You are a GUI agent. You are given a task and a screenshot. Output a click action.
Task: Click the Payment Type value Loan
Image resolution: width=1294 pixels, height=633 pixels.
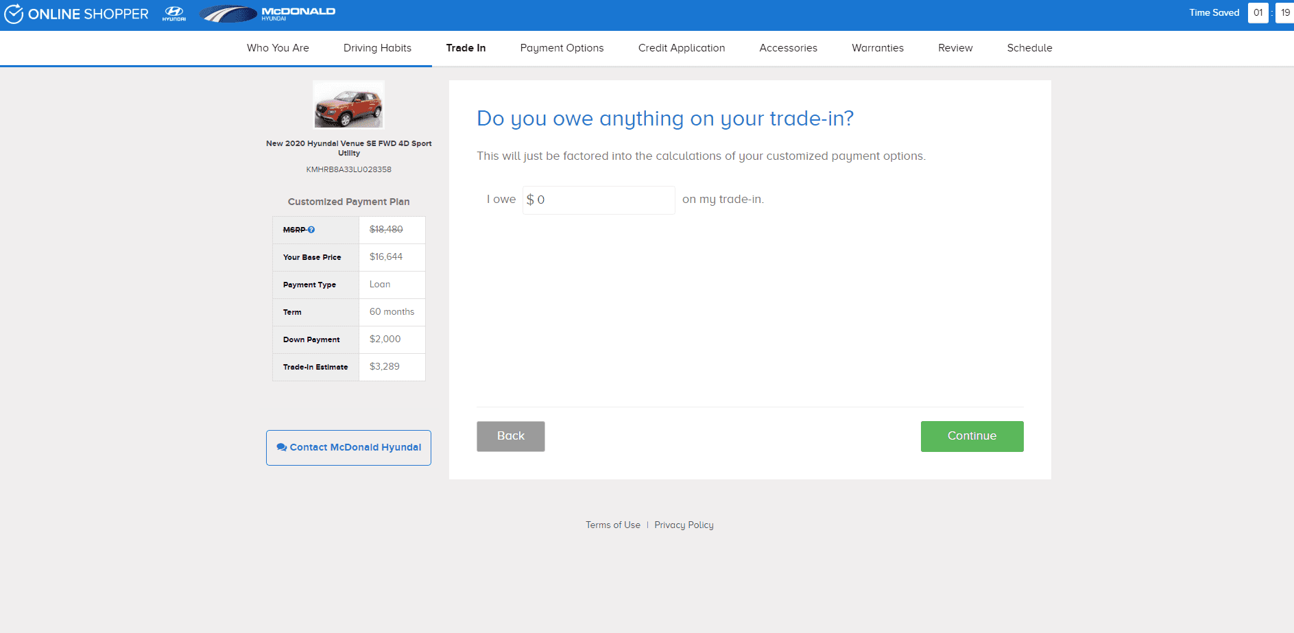380,285
